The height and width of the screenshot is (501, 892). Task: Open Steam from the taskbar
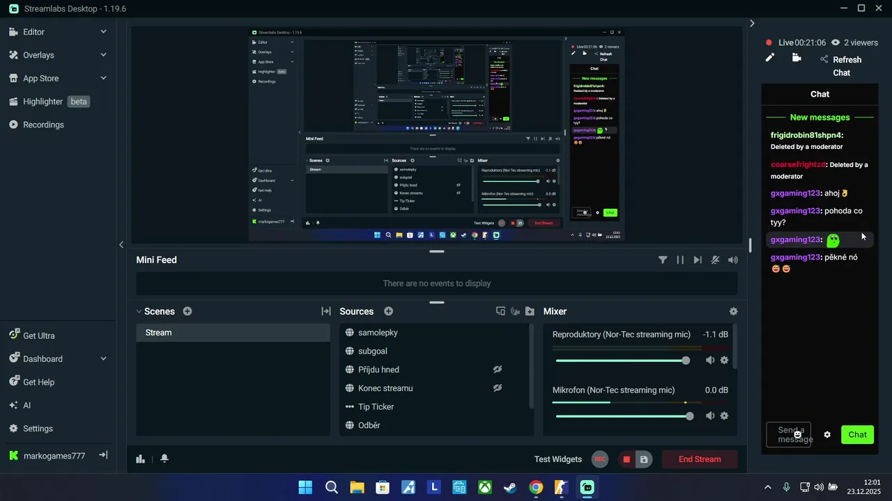510,487
